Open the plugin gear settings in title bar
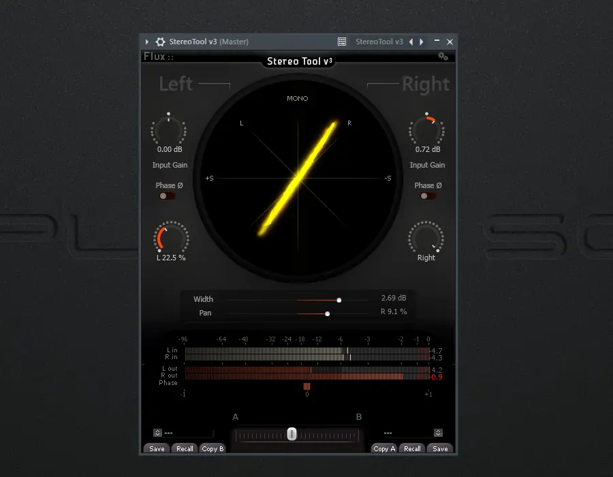Screen dimensions: 613x477 160,42
